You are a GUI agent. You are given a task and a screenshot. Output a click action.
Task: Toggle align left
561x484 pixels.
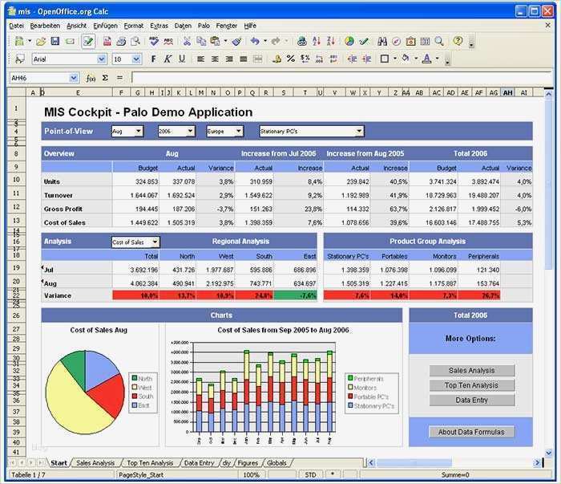pyautogui.click(x=200, y=59)
